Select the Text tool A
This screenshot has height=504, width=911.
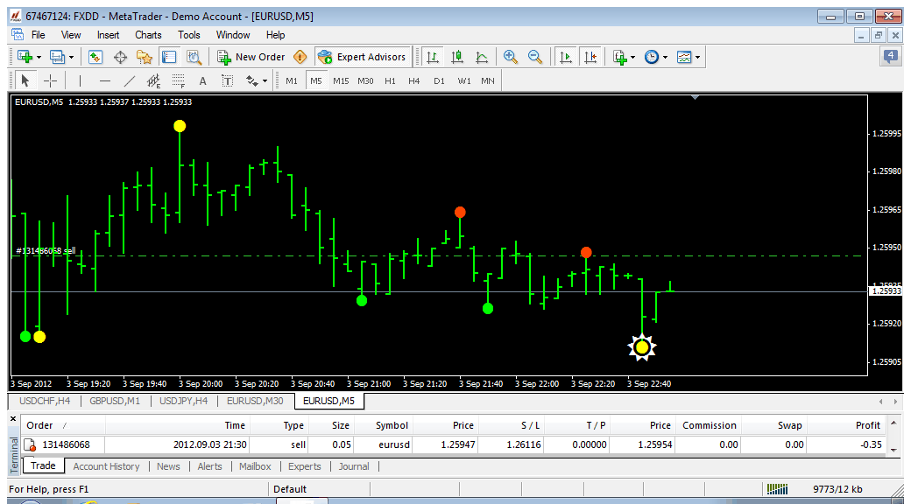(x=202, y=80)
